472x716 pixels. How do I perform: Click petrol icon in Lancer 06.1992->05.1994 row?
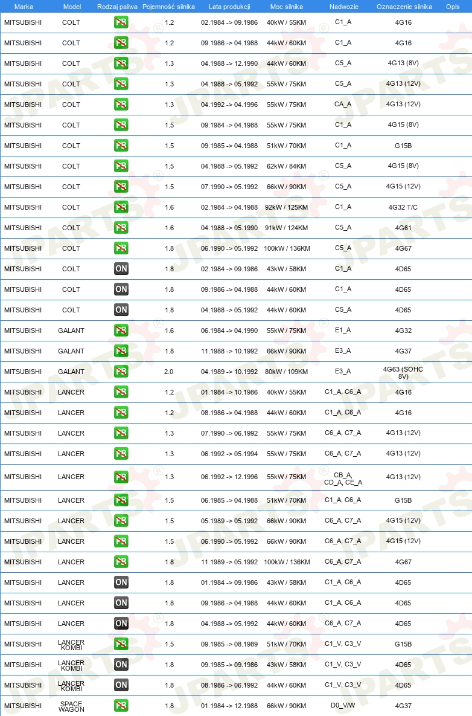(x=121, y=454)
